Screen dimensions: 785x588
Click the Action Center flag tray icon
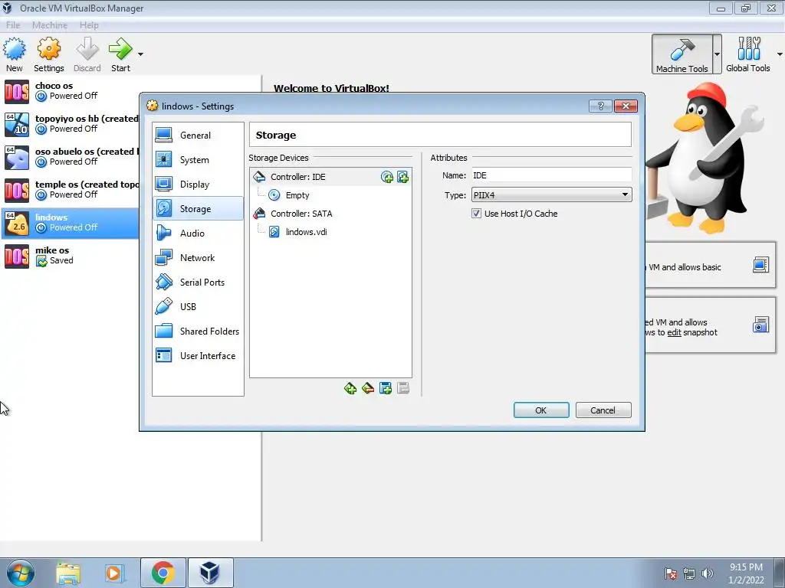(670, 573)
